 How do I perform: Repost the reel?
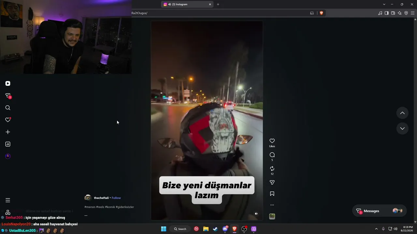pyautogui.click(x=272, y=169)
